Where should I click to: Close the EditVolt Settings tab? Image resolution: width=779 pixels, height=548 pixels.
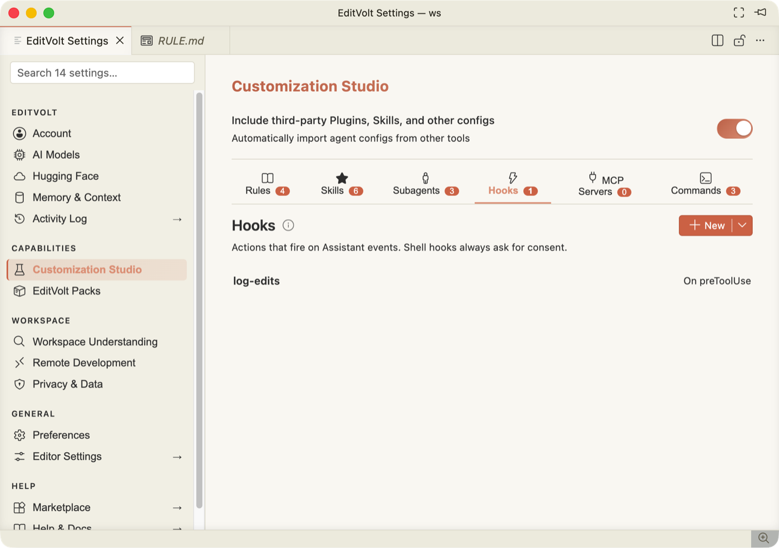pyautogui.click(x=120, y=41)
